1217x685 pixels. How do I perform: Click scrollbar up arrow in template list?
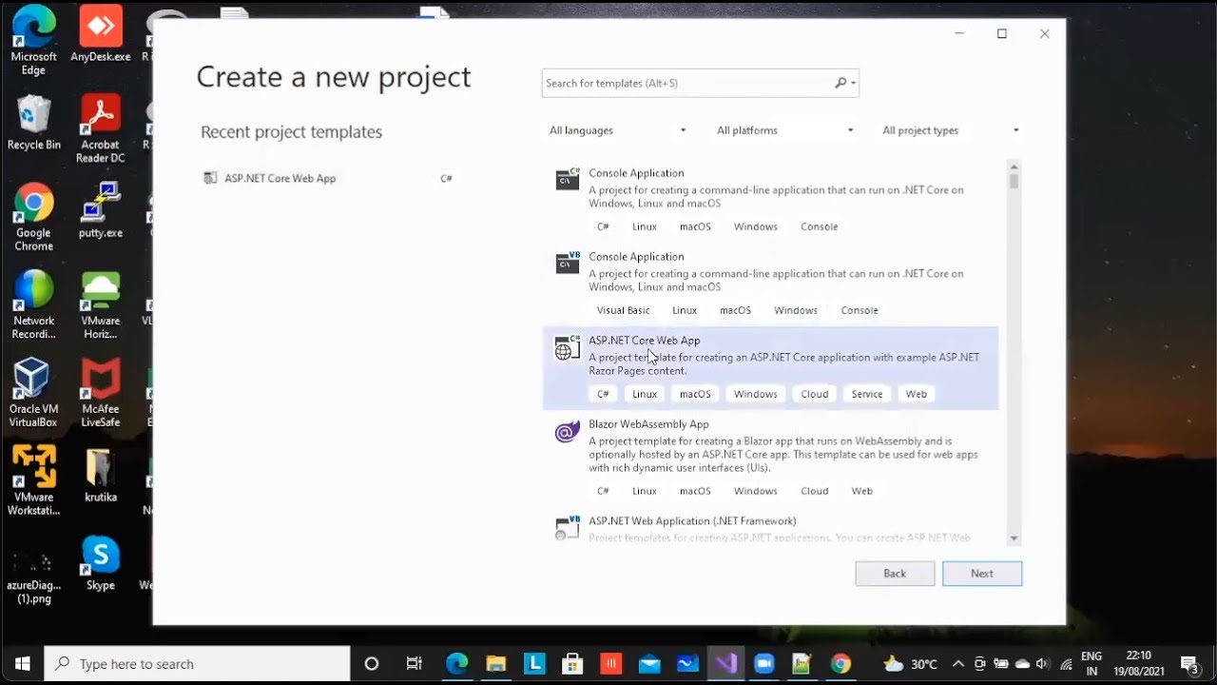point(1014,166)
